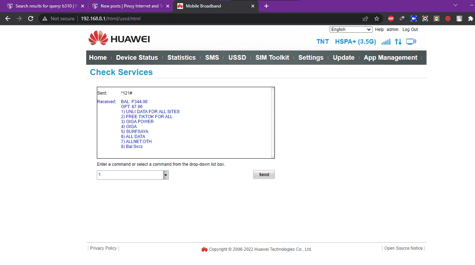This screenshot has height=265, width=475.
Task: Close the Mobile Broadband tab
Action: click(x=253, y=6)
